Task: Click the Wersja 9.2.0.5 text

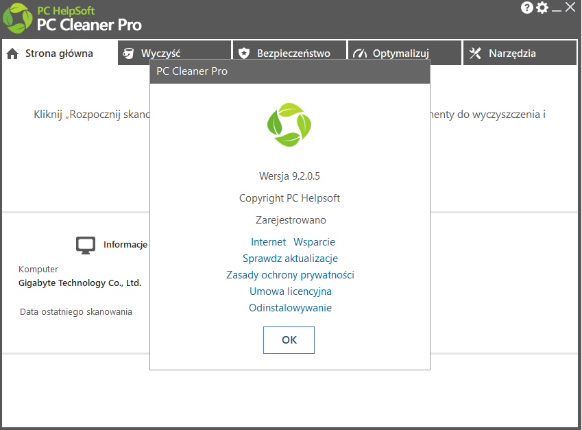Action: (289, 176)
